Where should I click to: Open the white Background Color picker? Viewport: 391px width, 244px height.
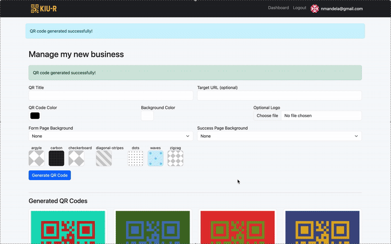pyautogui.click(x=148, y=116)
